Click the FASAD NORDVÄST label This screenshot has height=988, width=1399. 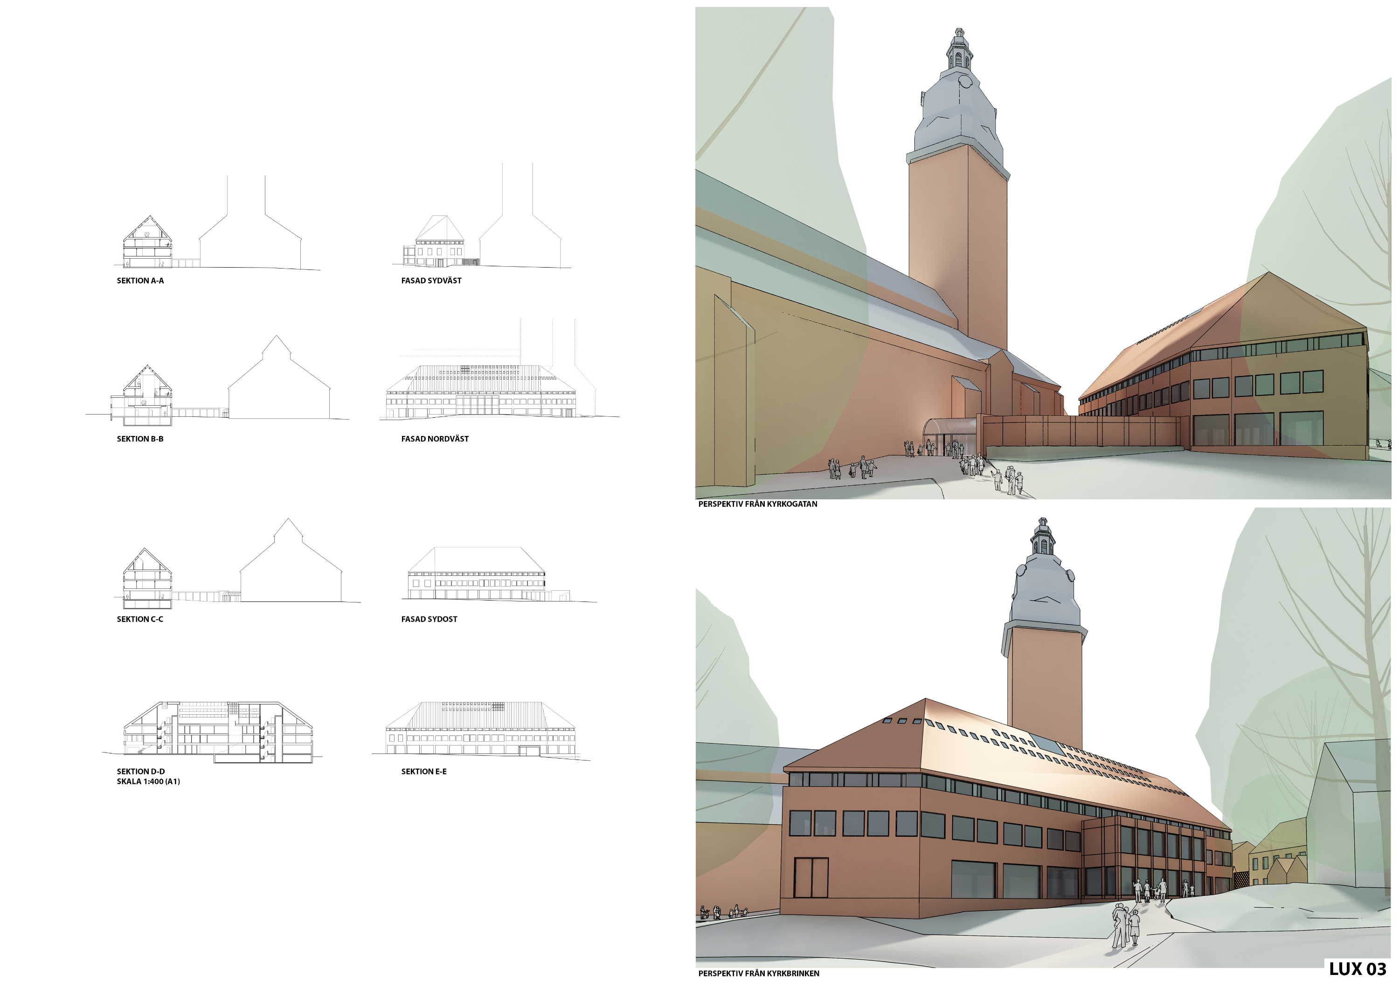[x=435, y=439]
